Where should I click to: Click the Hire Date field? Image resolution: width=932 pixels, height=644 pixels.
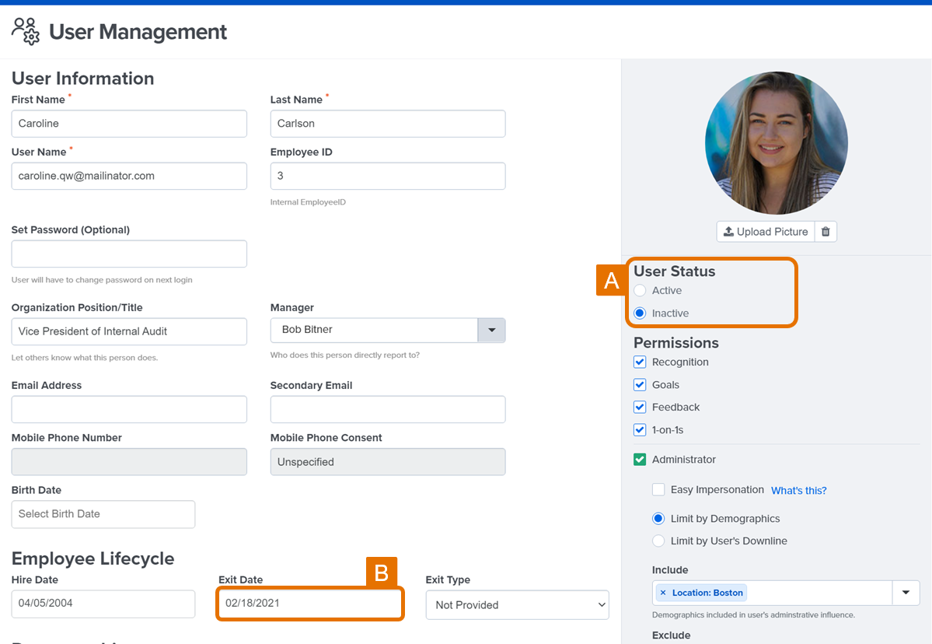pyautogui.click(x=103, y=604)
